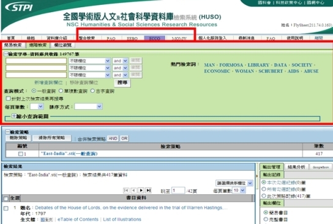Viewport: 333px width, 224px height.
Task: Open third row 不限欄位 field dropdown
Action: [x=89, y=75]
